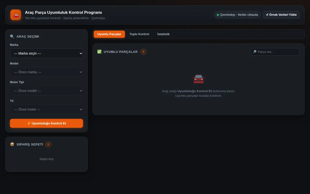Click the magnifier icon beside ARAÇ SEÇİMİ
Screen dimensions: 310x194
pyautogui.click(x=12, y=36)
